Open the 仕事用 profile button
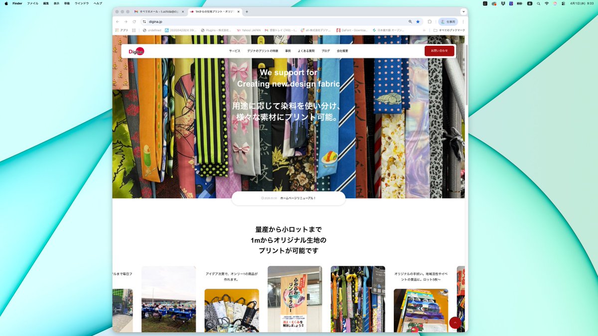598x336 pixels. 448,22
